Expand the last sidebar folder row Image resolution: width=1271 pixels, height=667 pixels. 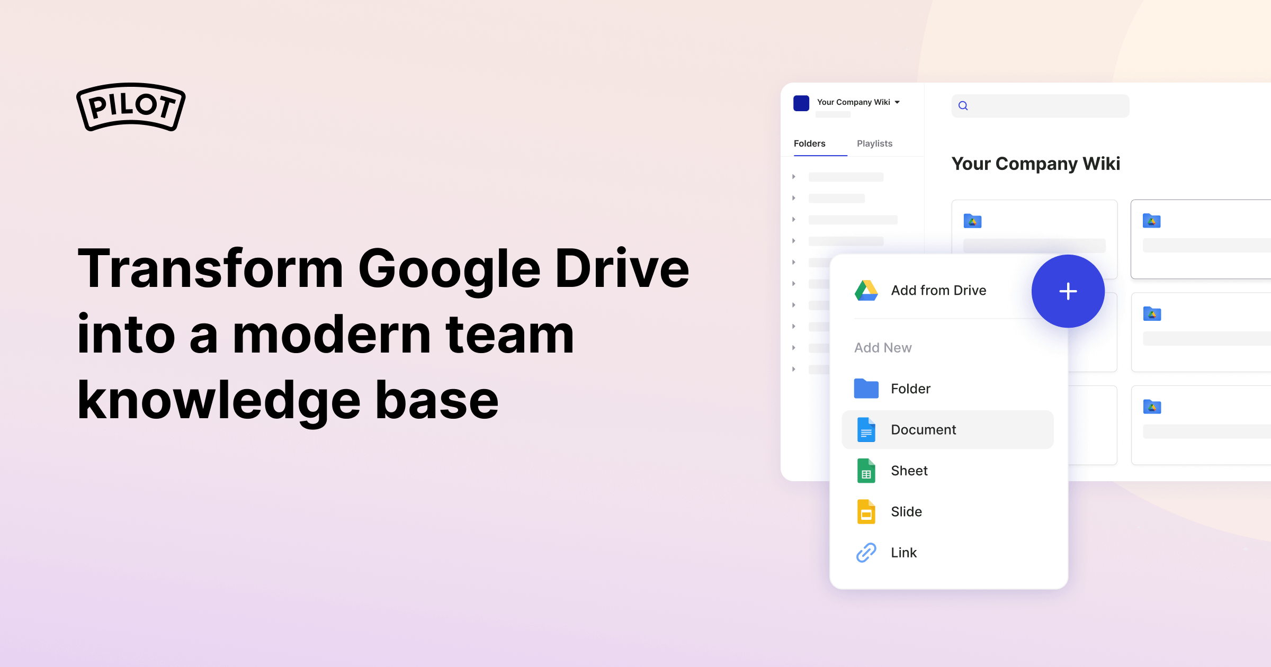794,369
